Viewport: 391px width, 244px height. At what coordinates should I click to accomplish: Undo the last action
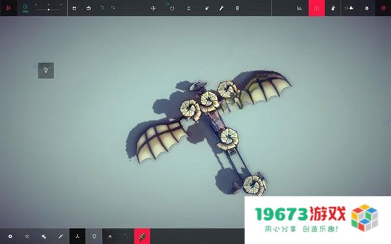click(102, 8)
